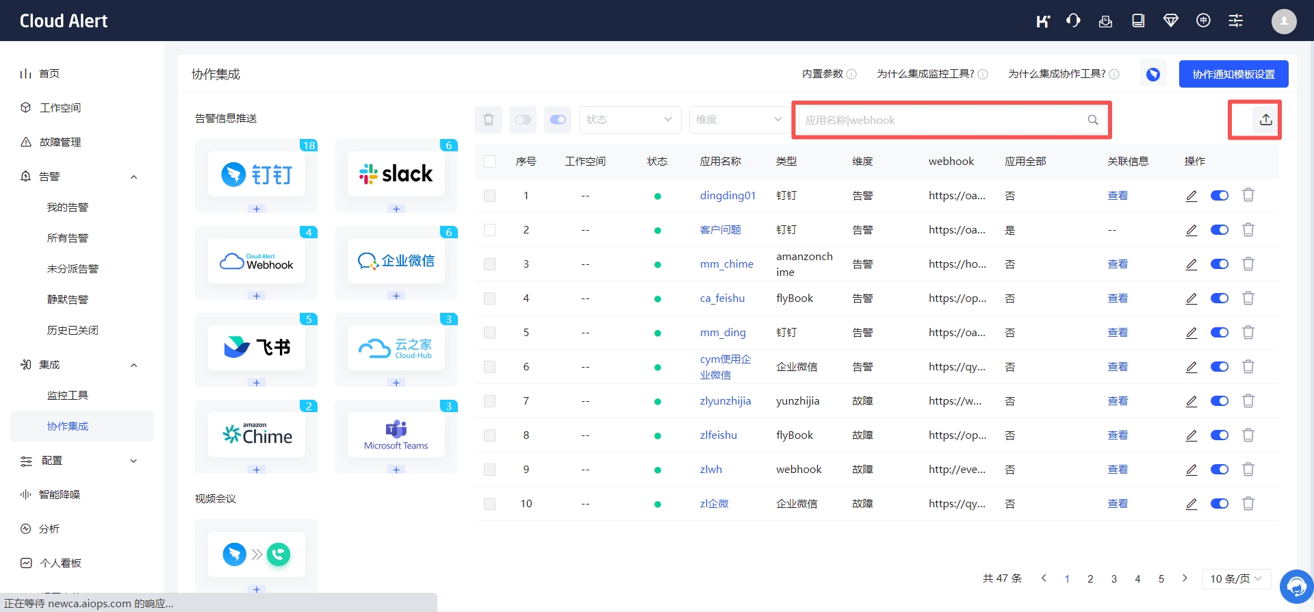
Task: Open the zlyunzhijia application link
Action: pyautogui.click(x=725, y=401)
